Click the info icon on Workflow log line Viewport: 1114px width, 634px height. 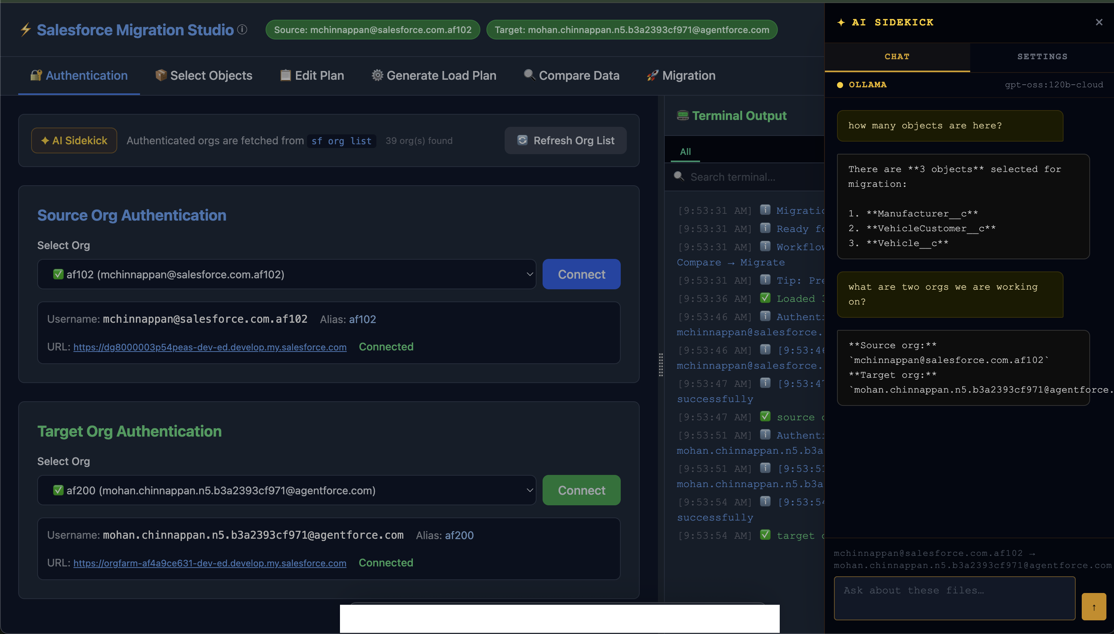tap(765, 246)
